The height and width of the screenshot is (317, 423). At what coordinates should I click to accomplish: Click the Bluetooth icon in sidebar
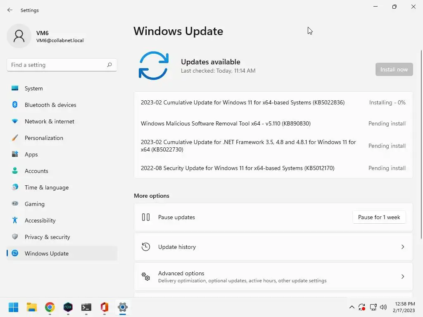coord(15,104)
